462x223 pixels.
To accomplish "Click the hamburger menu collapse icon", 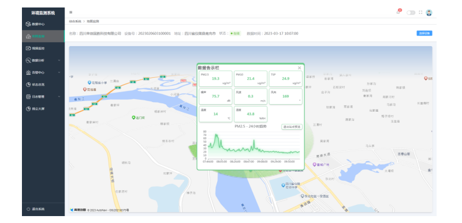I will click(70, 12).
